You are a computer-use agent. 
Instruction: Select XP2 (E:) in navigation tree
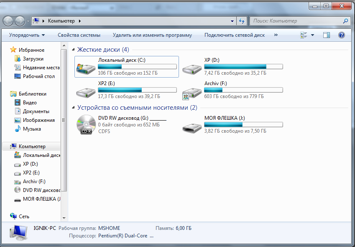click(27, 173)
